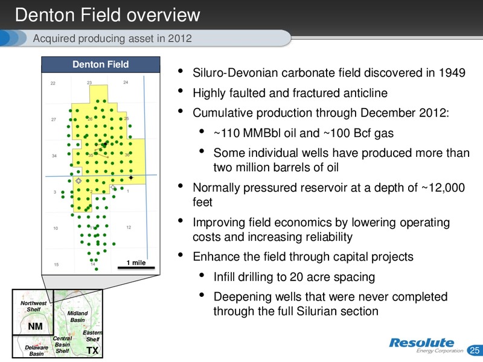Click the 'NM' label on the inset map
Viewport: 483px width, 362px height.
point(35,326)
